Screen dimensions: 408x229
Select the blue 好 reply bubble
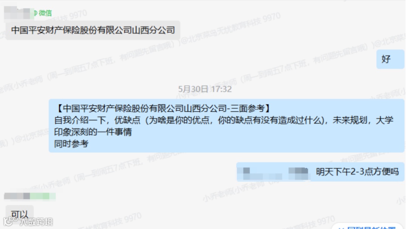click(x=390, y=59)
